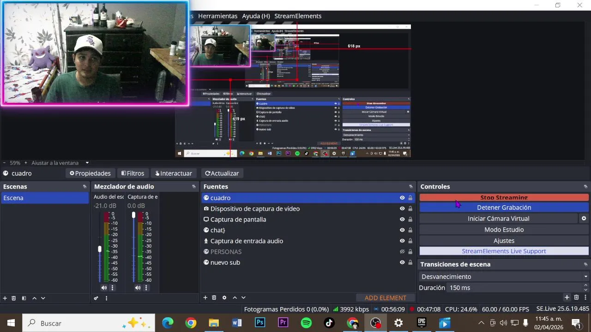Click Audio del esc volume fader
The width and height of the screenshot is (591, 332).
tap(100, 249)
